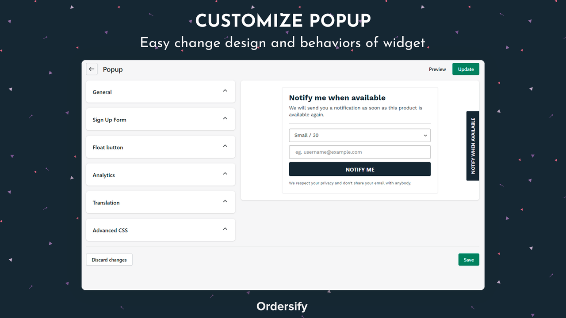
Task: Open the Translation settings section
Action: point(225,202)
